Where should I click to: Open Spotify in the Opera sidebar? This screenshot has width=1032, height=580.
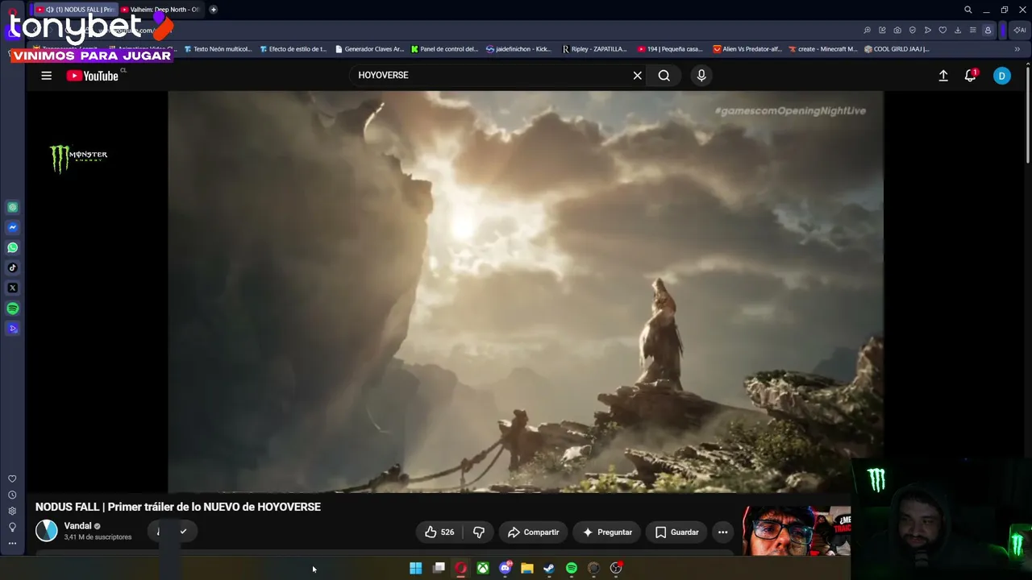click(12, 309)
